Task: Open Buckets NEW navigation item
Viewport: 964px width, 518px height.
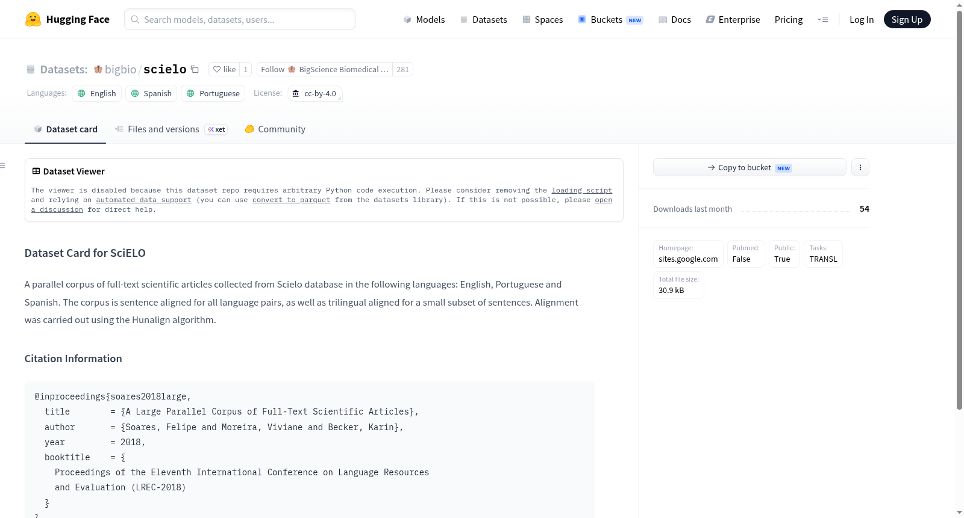Action: 610,20
